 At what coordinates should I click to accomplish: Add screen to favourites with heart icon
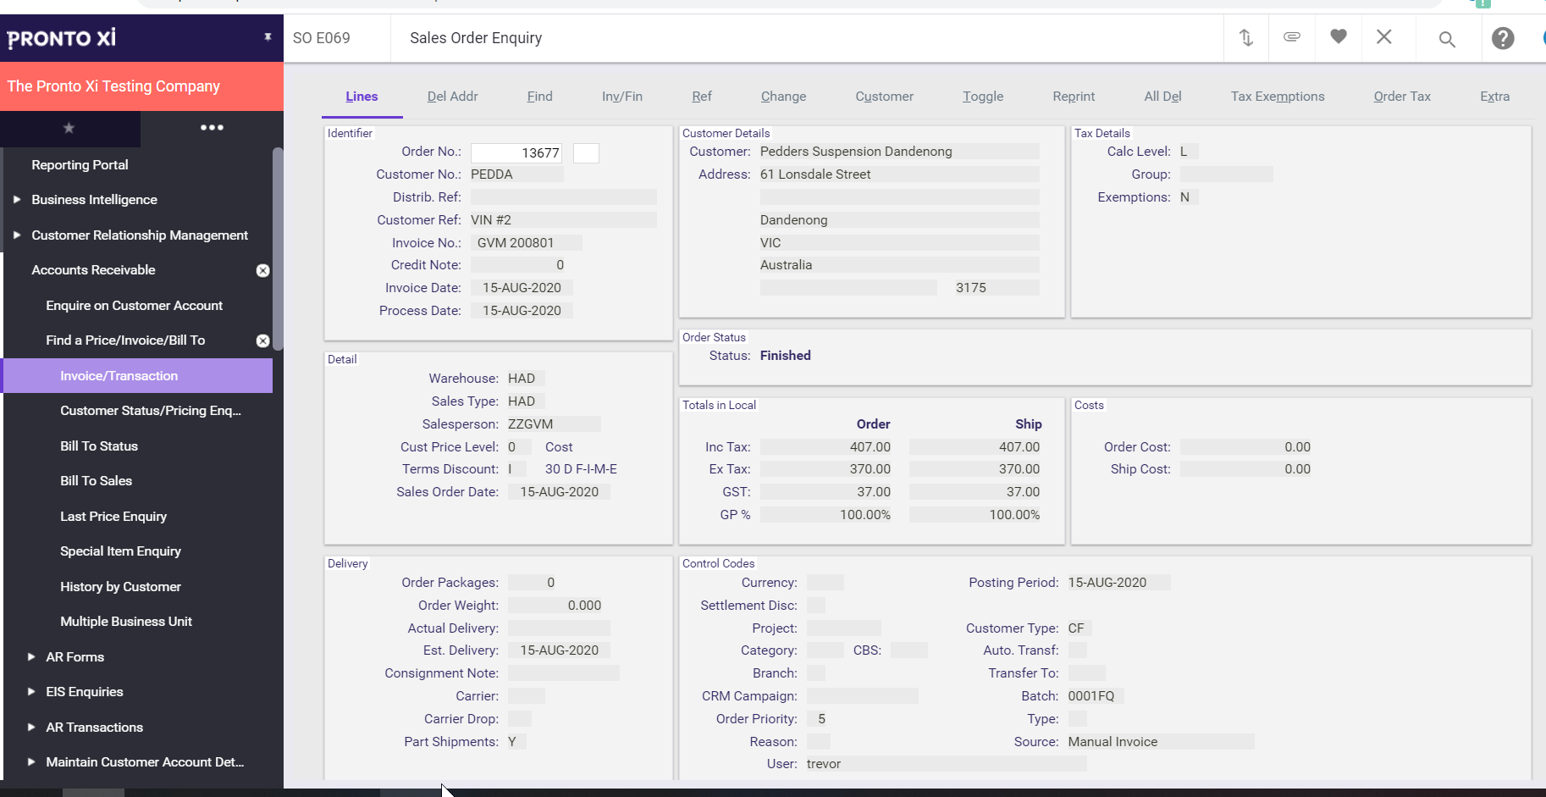[x=1339, y=36]
